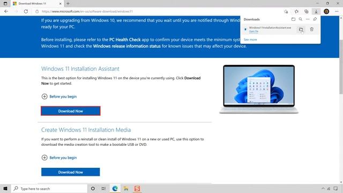Pin the Downloads panel
343x193 pixels.
pyautogui.click(x=315, y=19)
